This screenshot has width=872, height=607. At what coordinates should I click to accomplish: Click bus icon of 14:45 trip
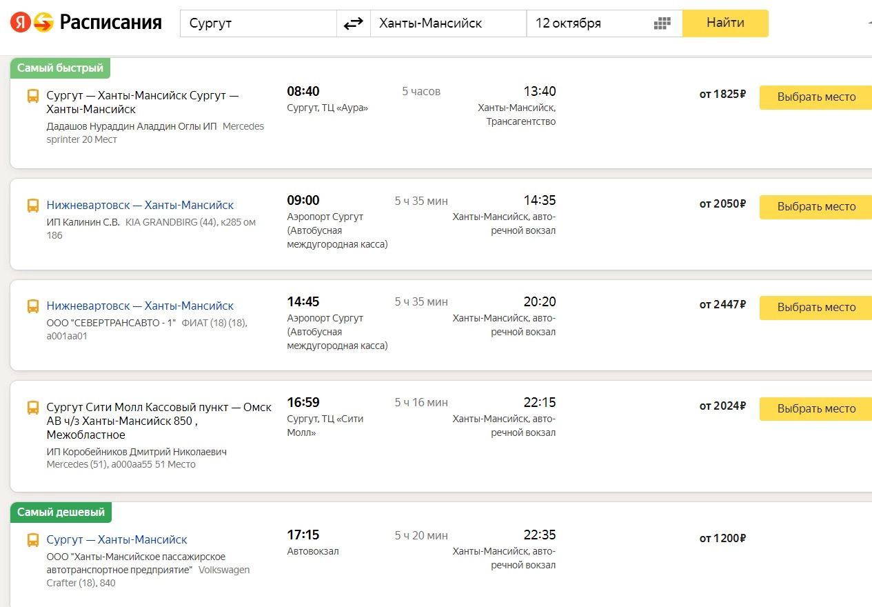(x=33, y=306)
